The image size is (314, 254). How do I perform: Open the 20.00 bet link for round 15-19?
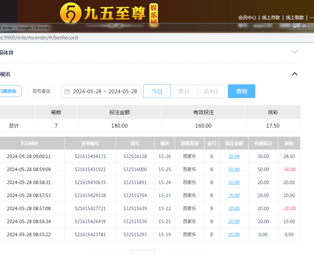234,234
